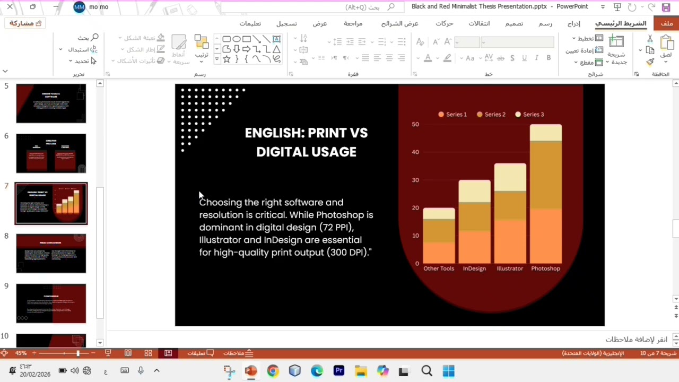Select the right arrow shape
The image size is (679, 382).
point(247,49)
